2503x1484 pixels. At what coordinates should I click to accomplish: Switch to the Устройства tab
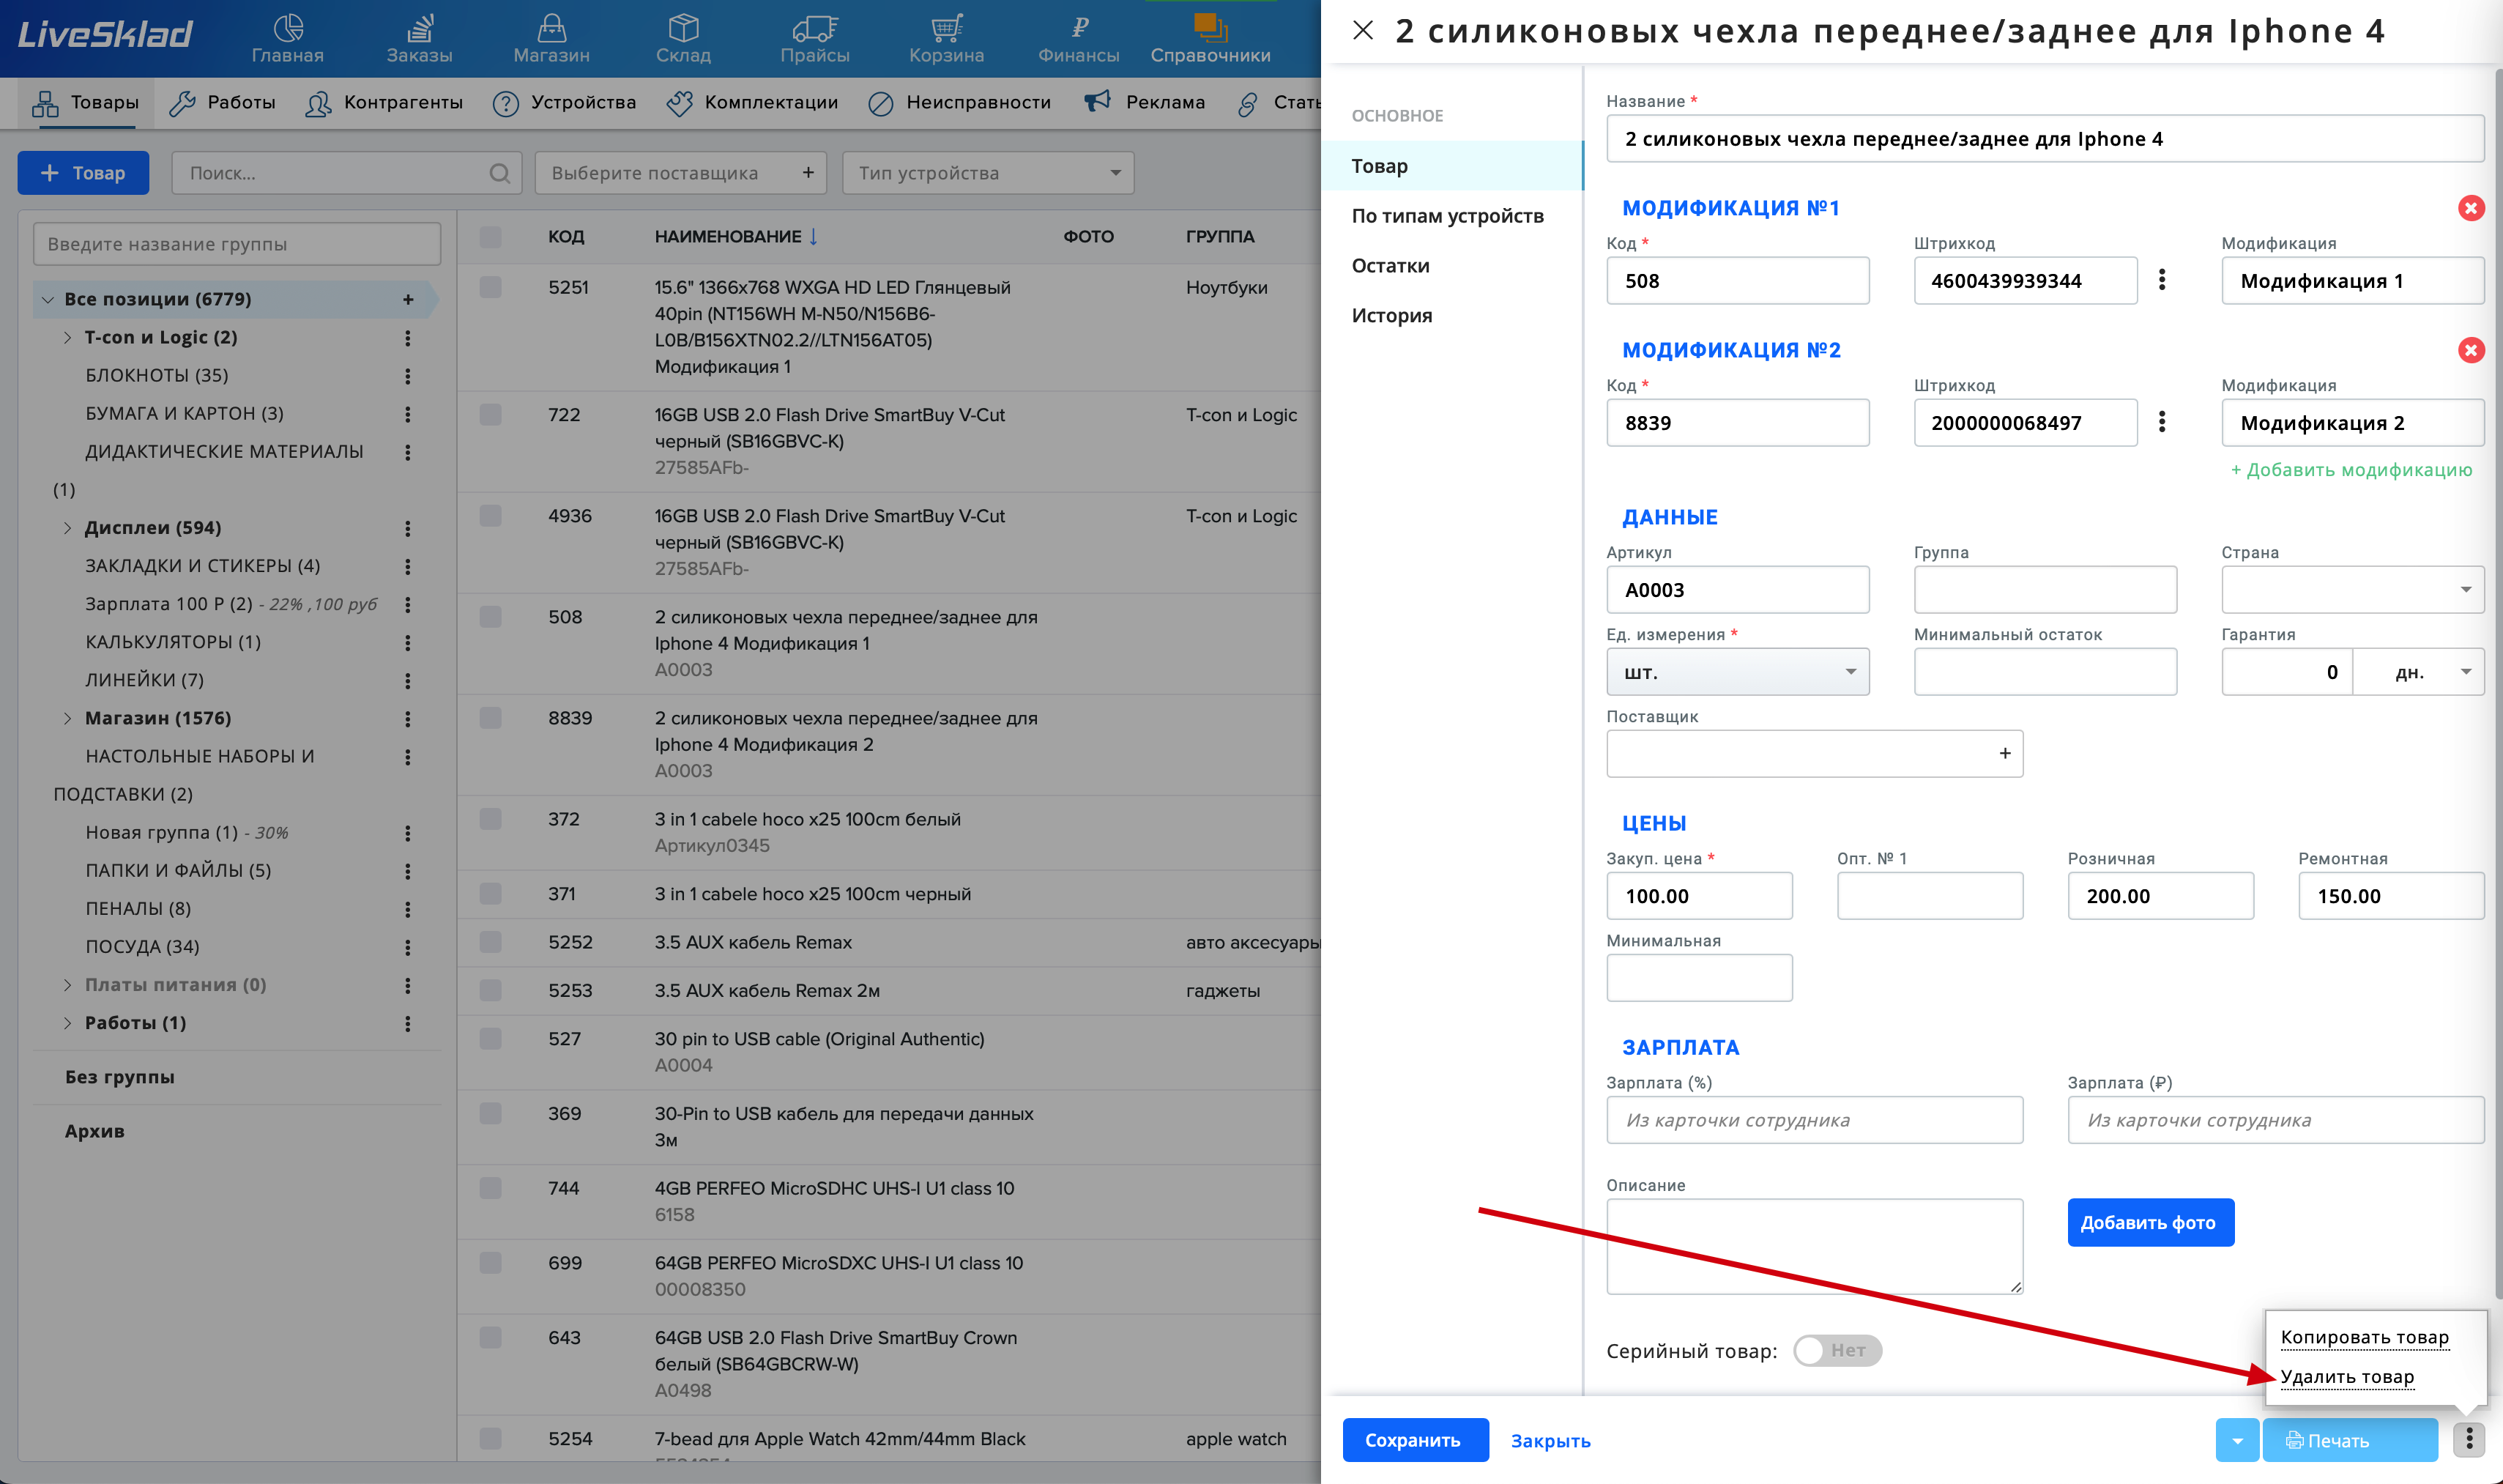coord(565,102)
